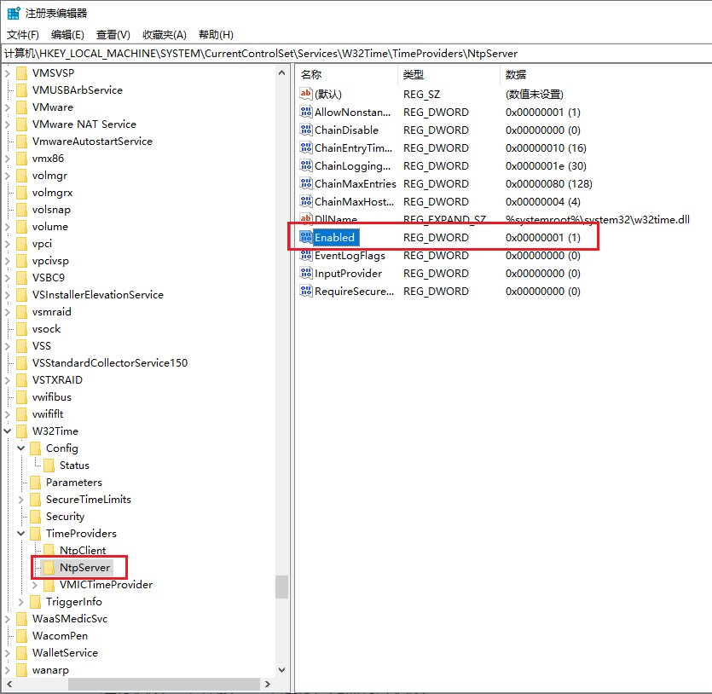Click the EventLogFlags DWORD value icon
The height and width of the screenshot is (694, 712).
tap(306, 255)
